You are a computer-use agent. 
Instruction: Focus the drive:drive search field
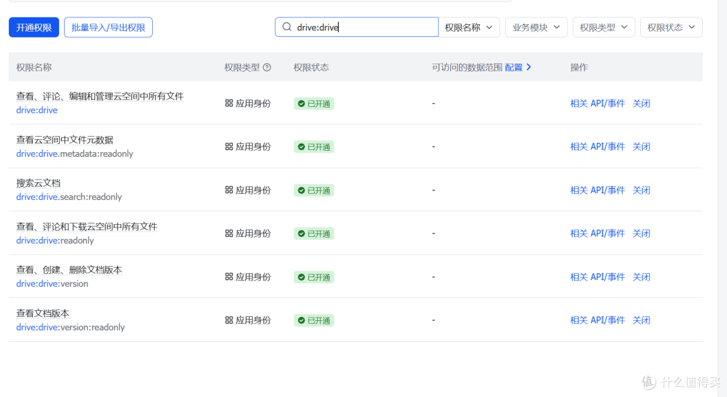point(357,28)
